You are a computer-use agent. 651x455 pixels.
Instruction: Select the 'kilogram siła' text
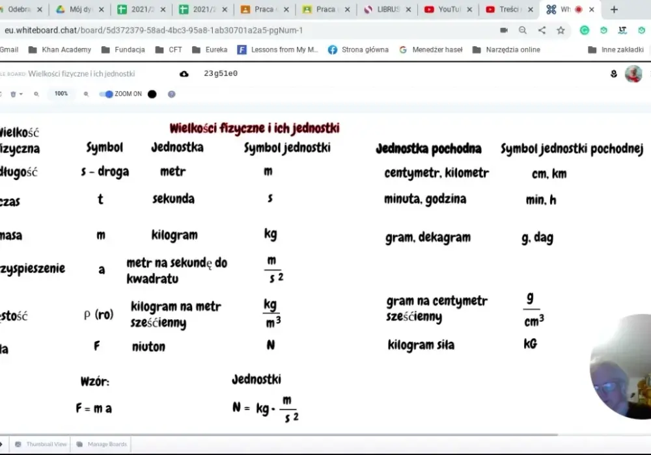(x=421, y=344)
